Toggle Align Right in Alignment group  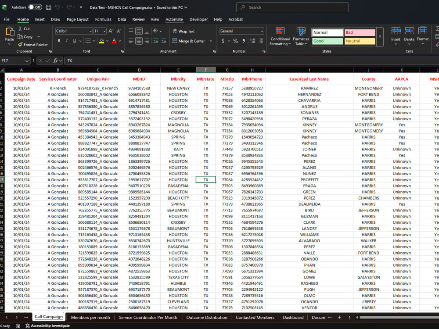point(147,41)
